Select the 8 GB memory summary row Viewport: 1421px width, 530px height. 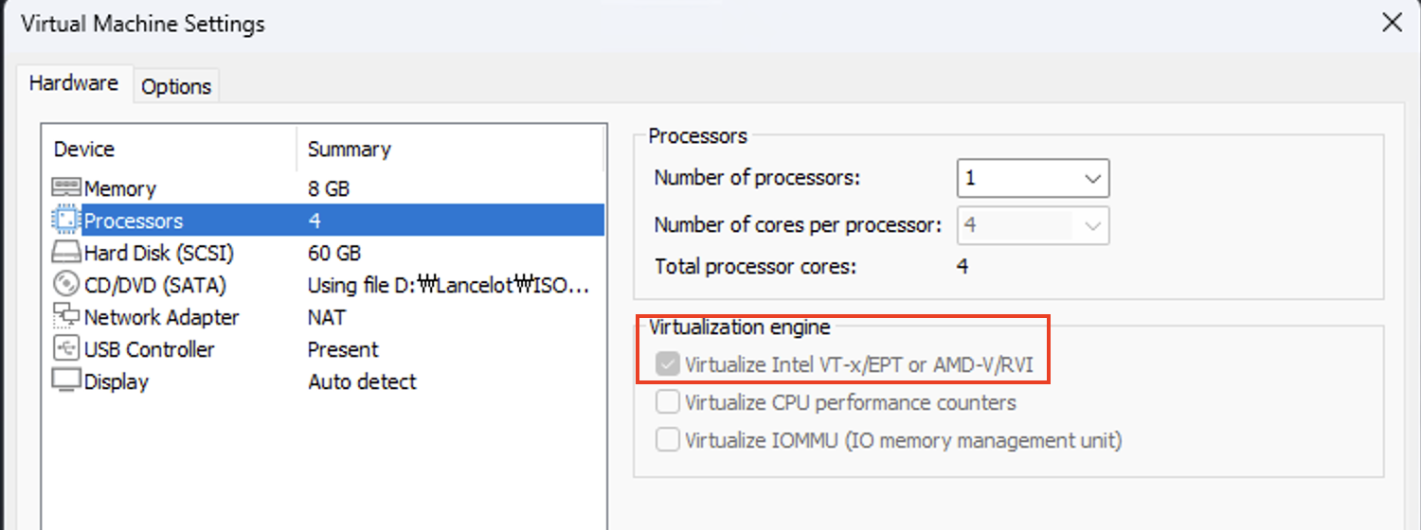pyautogui.click(x=329, y=188)
